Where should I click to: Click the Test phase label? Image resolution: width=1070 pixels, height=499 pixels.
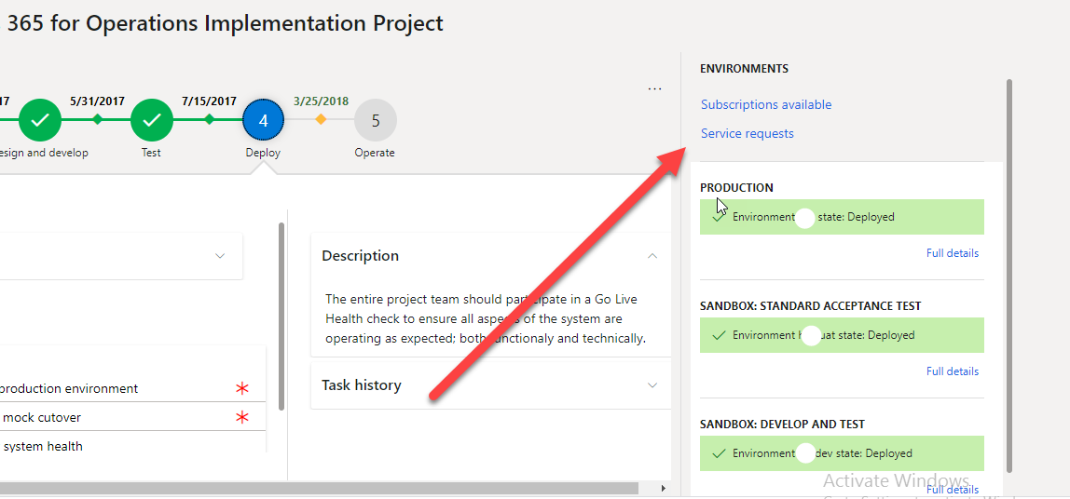(x=152, y=153)
